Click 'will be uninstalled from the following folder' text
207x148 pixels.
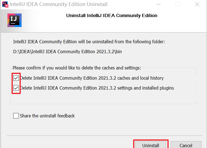coord(122,42)
